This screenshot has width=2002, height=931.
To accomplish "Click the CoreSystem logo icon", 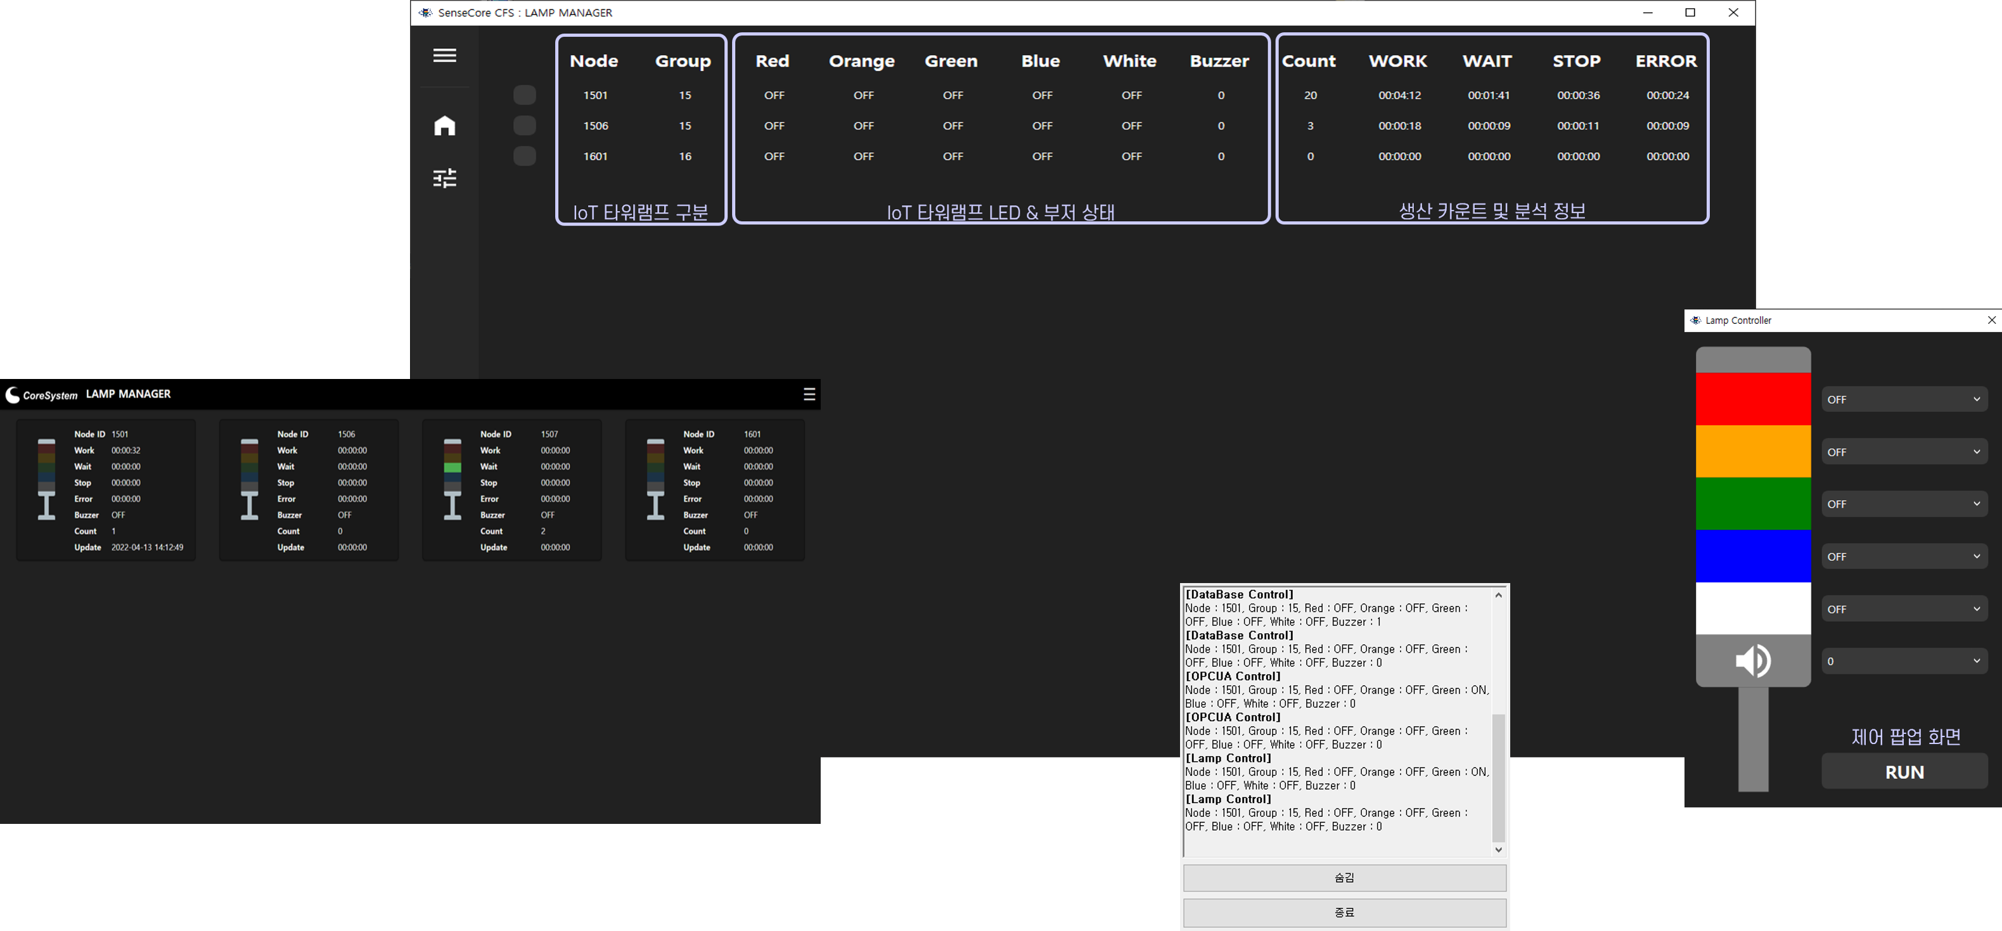I will coord(13,395).
